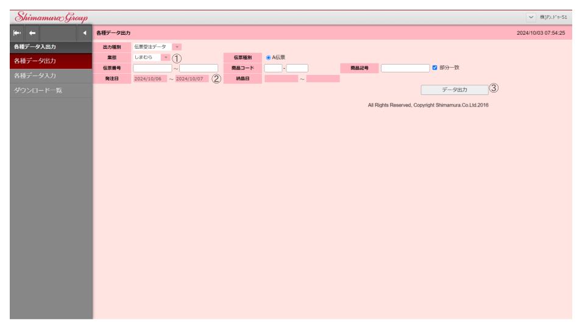The width and height of the screenshot is (585, 329).
Task: Open 各種データ入力 in the sidebar menu
Action: pos(46,76)
